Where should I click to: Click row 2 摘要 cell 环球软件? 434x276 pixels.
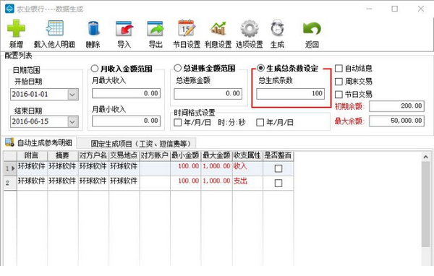click(63, 183)
